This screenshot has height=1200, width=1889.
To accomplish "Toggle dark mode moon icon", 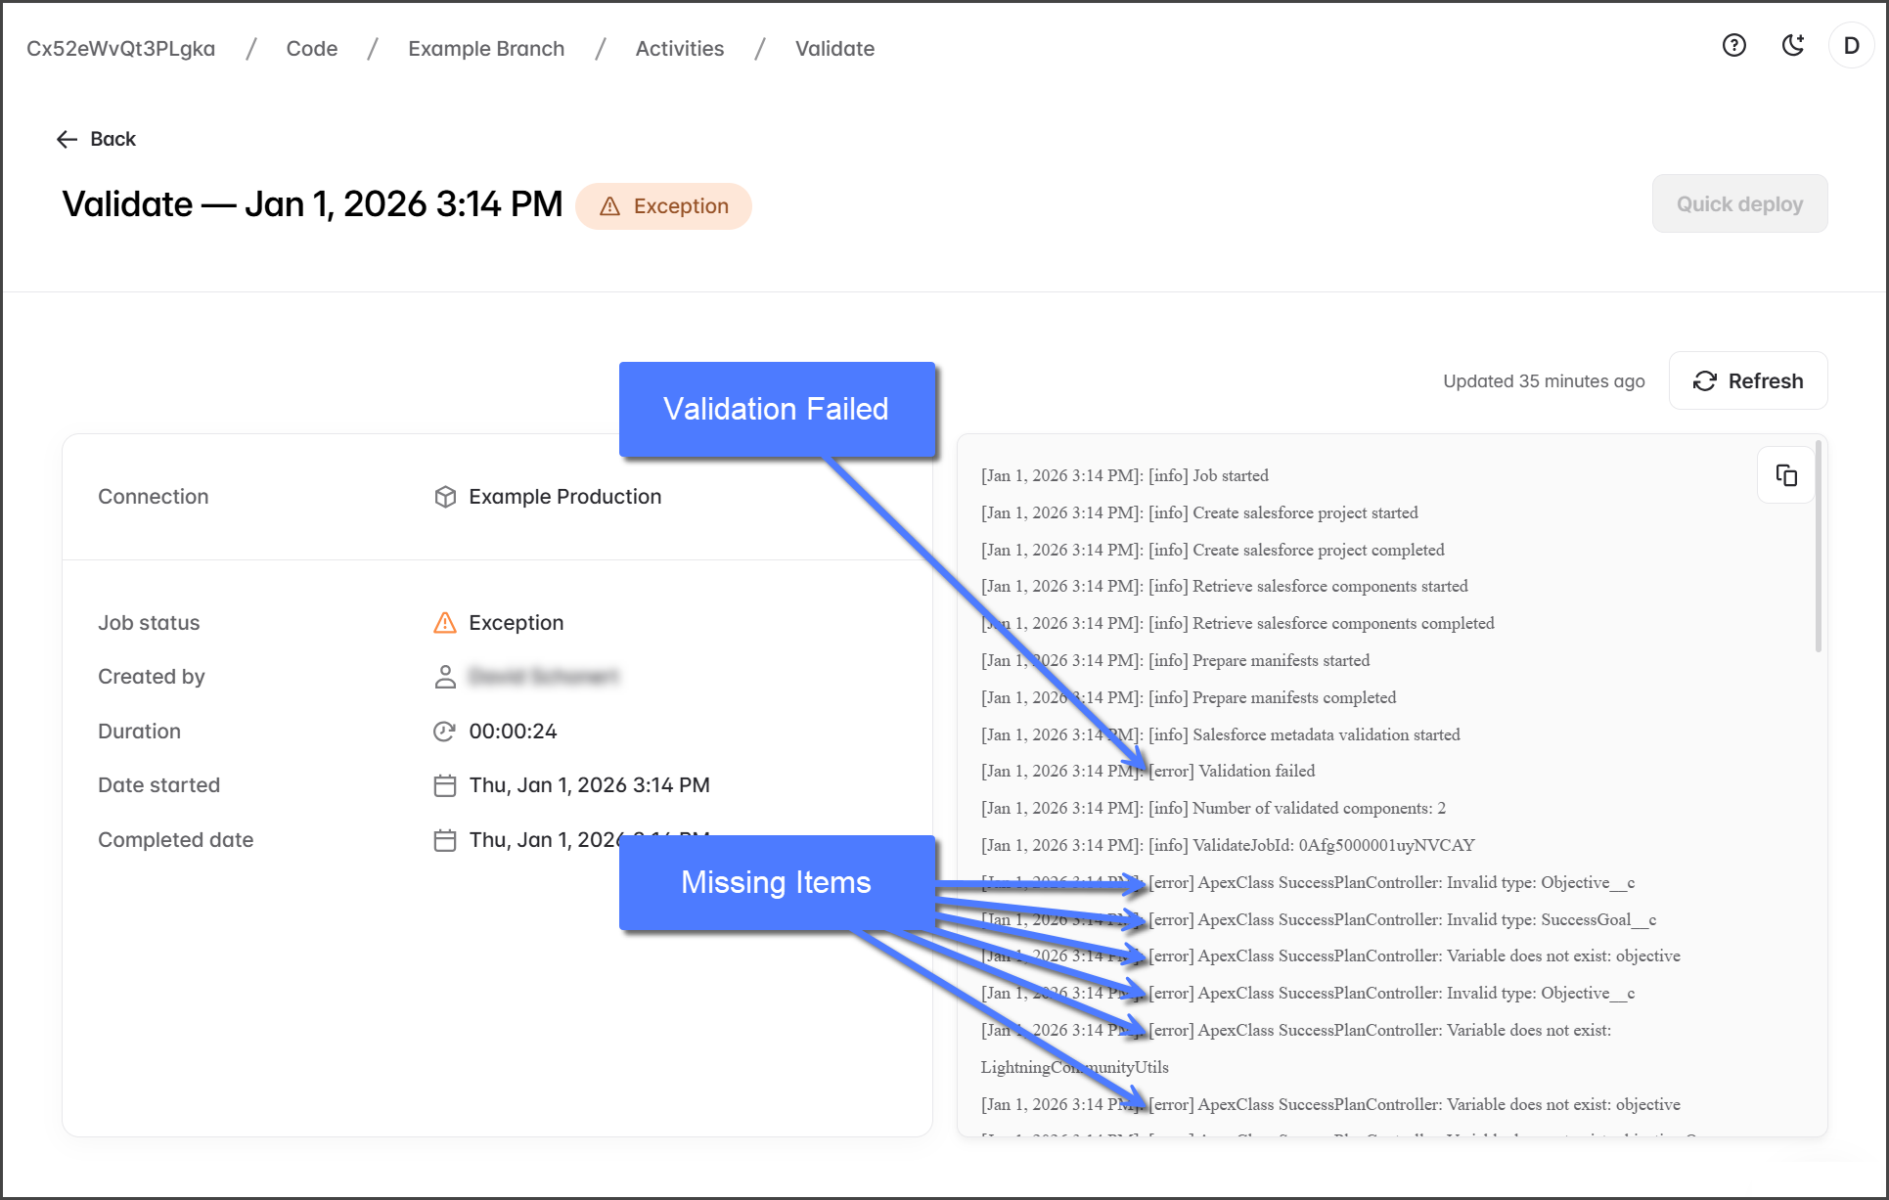I will tap(1792, 46).
